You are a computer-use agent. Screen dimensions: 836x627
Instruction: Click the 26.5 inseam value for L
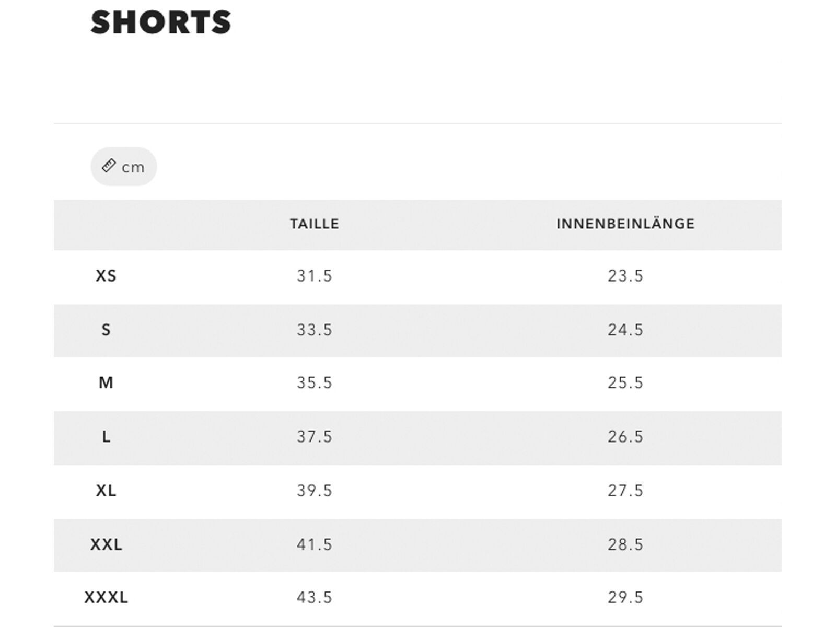coord(625,437)
